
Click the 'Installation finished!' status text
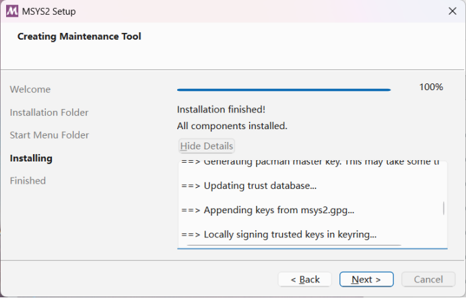pyautogui.click(x=221, y=110)
